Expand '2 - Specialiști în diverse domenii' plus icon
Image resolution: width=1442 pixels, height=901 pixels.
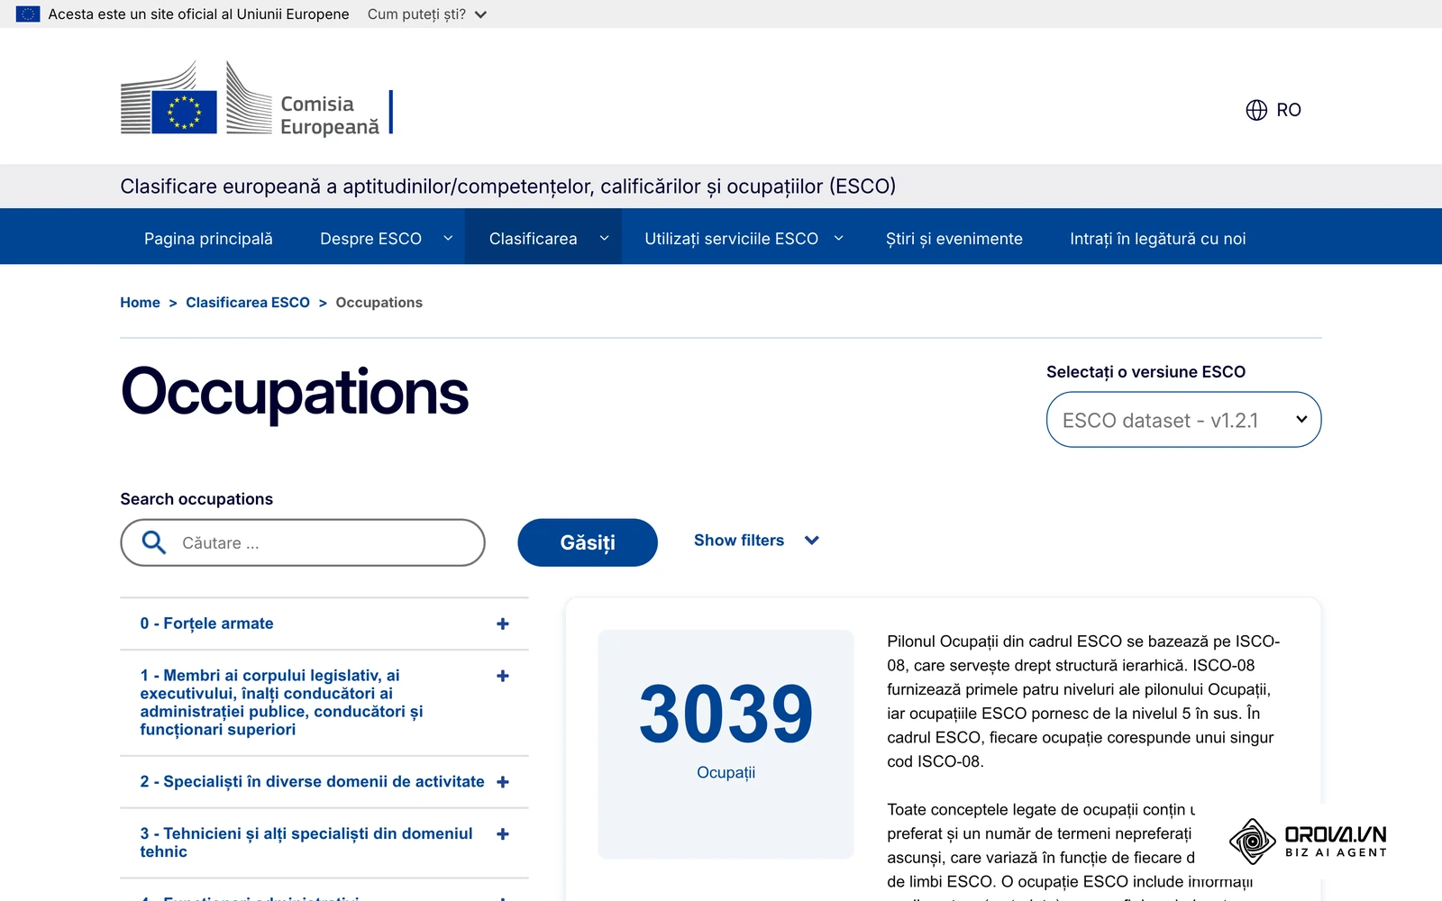point(503,782)
